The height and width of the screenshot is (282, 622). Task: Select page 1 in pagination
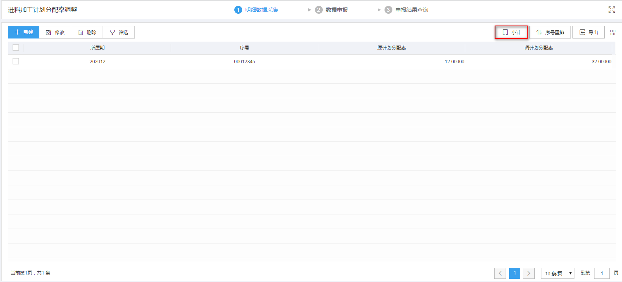click(x=515, y=273)
